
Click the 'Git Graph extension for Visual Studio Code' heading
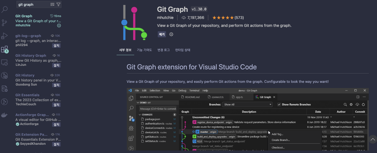click(x=192, y=67)
